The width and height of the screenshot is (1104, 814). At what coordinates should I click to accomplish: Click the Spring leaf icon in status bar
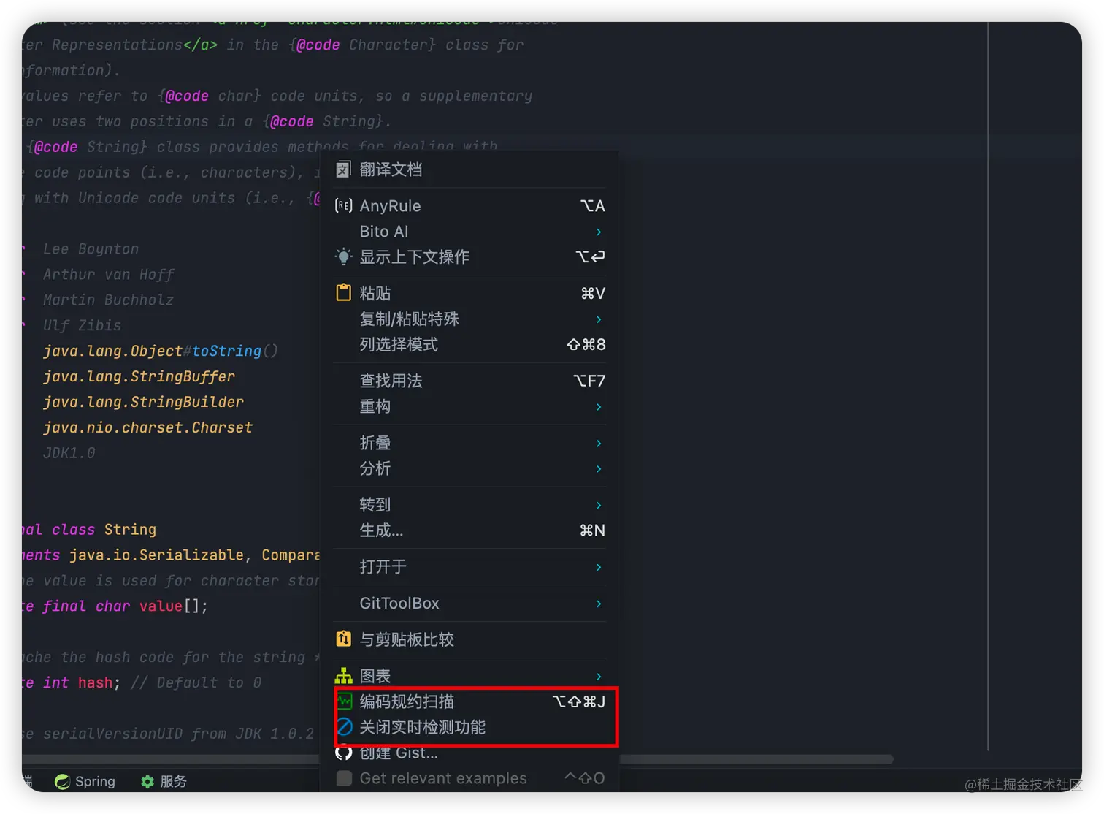(x=62, y=781)
